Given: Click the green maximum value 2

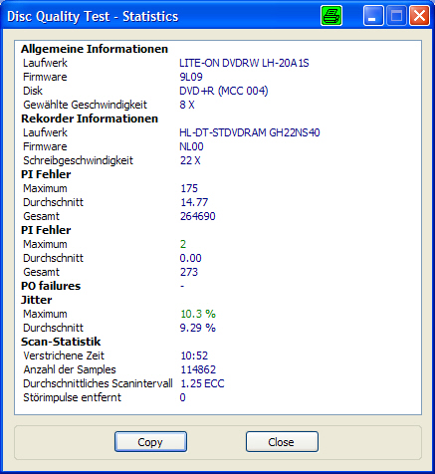Looking at the screenshot, I should [x=183, y=244].
